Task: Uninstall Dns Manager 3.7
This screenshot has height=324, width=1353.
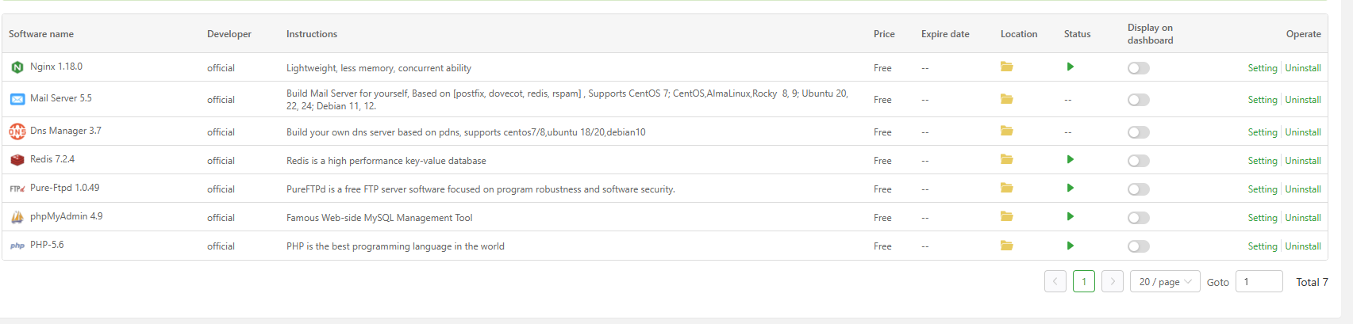Action: click(x=1303, y=132)
